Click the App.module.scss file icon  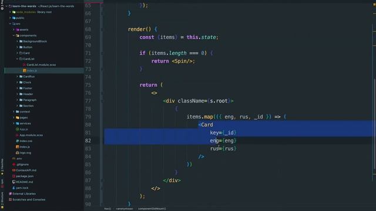(x=17, y=135)
